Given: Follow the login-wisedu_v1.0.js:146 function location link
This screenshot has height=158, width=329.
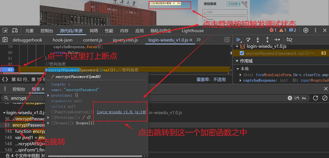Looking at the screenshot, I should click(121, 112).
